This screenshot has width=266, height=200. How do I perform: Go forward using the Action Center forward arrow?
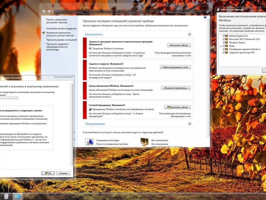[x=49, y=12]
